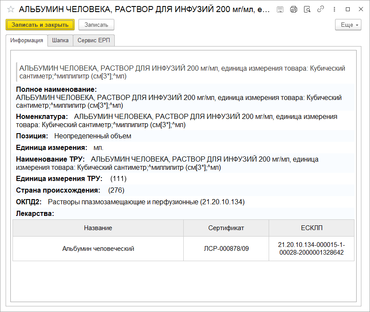Click the Единица измерения value мл.
The width and height of the screenshot is (370, 312).
pyautogui.click(x=98, y=148)
